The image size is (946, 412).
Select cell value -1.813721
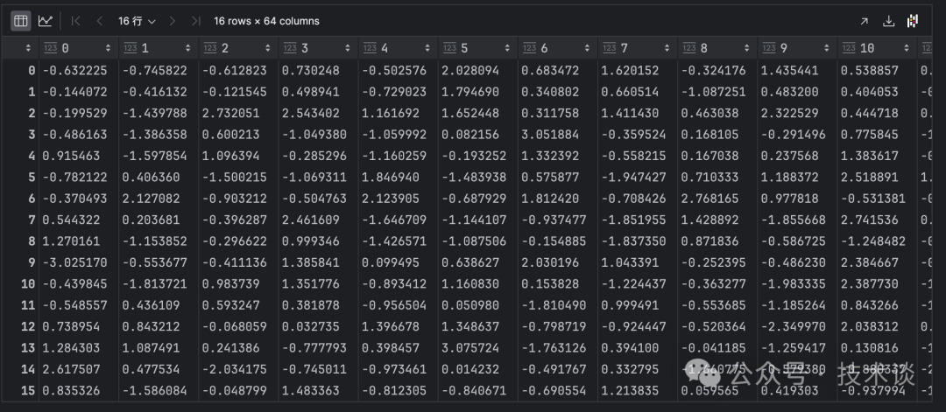(155, 283)
